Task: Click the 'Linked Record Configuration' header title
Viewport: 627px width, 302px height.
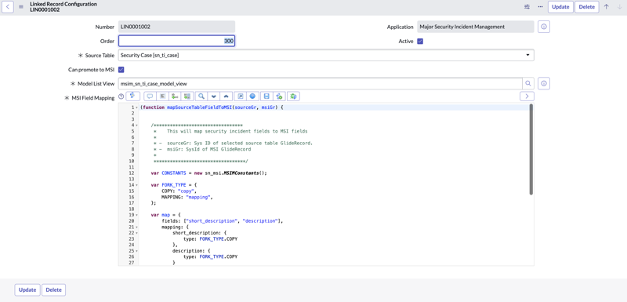Action: tap(63, 4)
